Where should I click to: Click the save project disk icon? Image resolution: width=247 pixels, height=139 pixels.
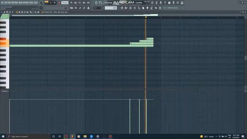coord(169,3)
